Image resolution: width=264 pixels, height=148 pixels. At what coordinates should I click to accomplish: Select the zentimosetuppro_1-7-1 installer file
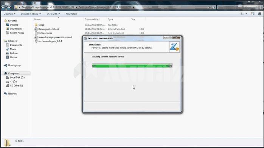(50, 41)
